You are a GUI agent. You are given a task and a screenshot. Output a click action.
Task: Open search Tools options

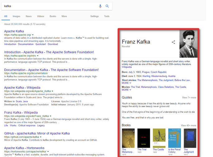point(107,16)
